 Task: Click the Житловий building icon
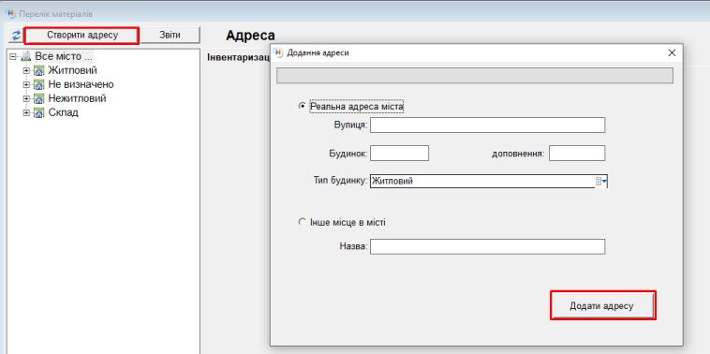[x=39, y=71]
